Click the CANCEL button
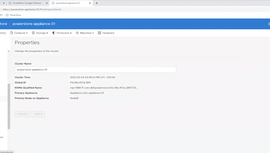This screenshot has height=153, width=270. coord(22,114)
